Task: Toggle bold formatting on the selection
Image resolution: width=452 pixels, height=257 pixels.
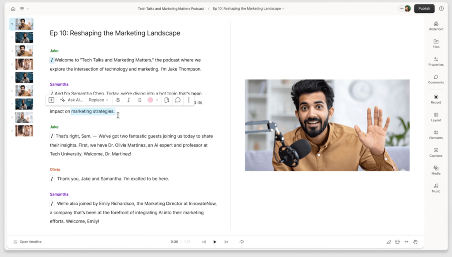Action: 118,100
